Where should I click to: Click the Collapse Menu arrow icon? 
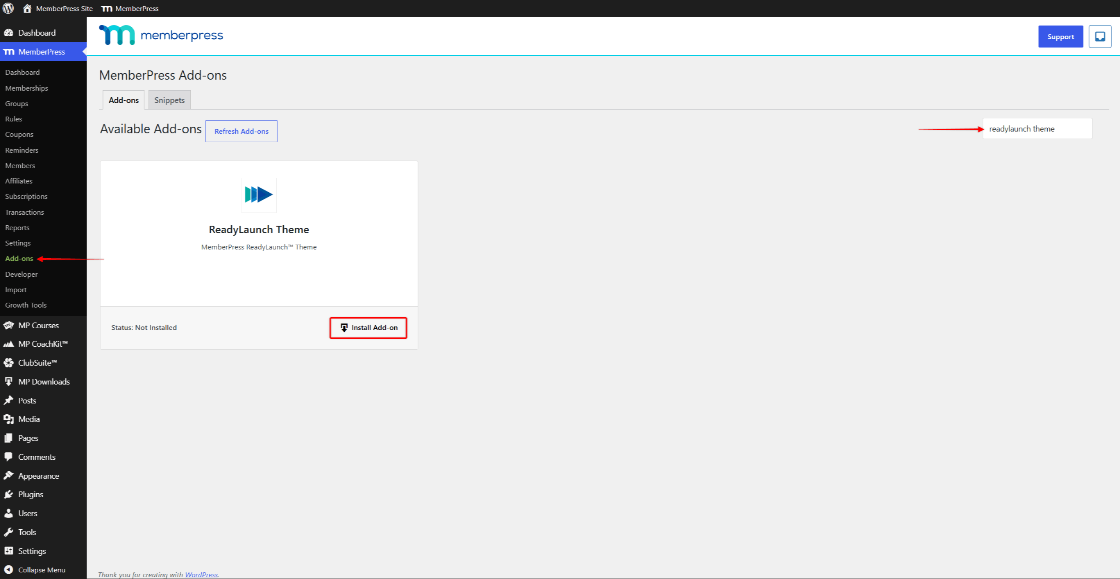tap(8, 570)
